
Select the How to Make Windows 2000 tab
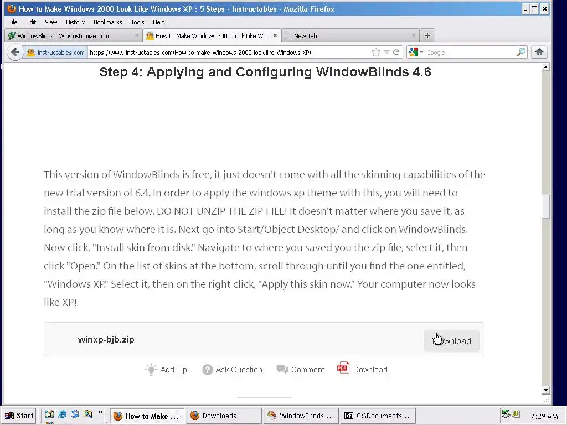212,35
